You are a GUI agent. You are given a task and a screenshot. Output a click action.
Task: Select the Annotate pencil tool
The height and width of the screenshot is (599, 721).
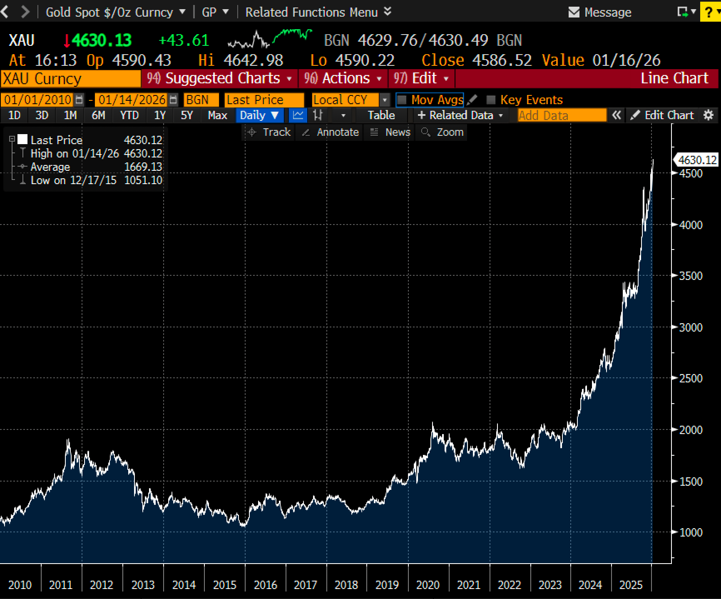(329, 132)
